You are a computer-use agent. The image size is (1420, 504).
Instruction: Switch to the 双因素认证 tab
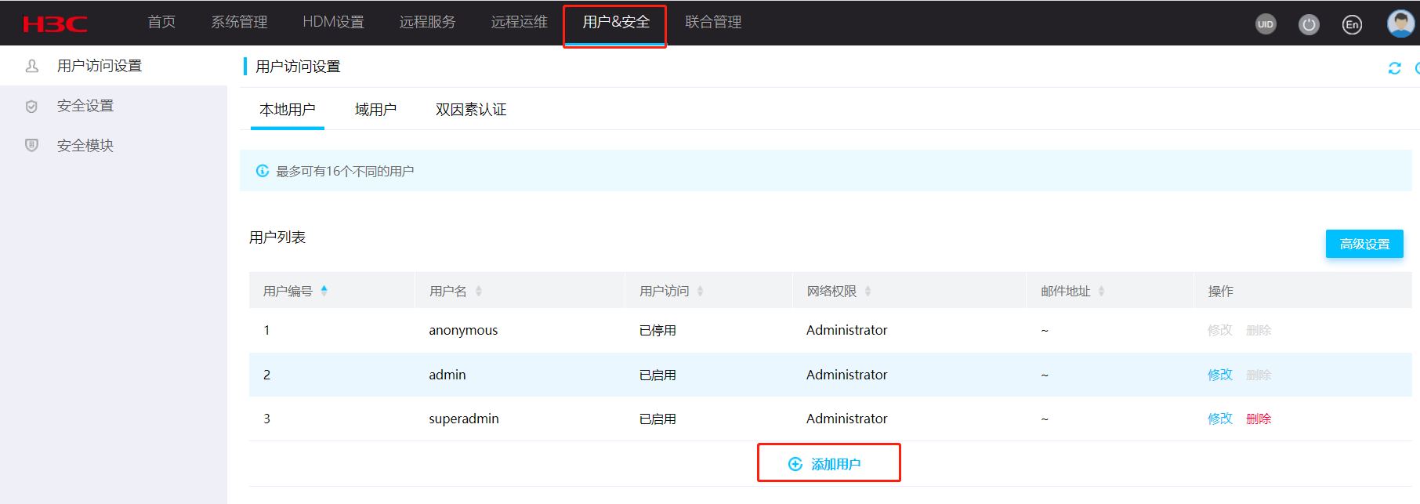click(x=471, y=110)
